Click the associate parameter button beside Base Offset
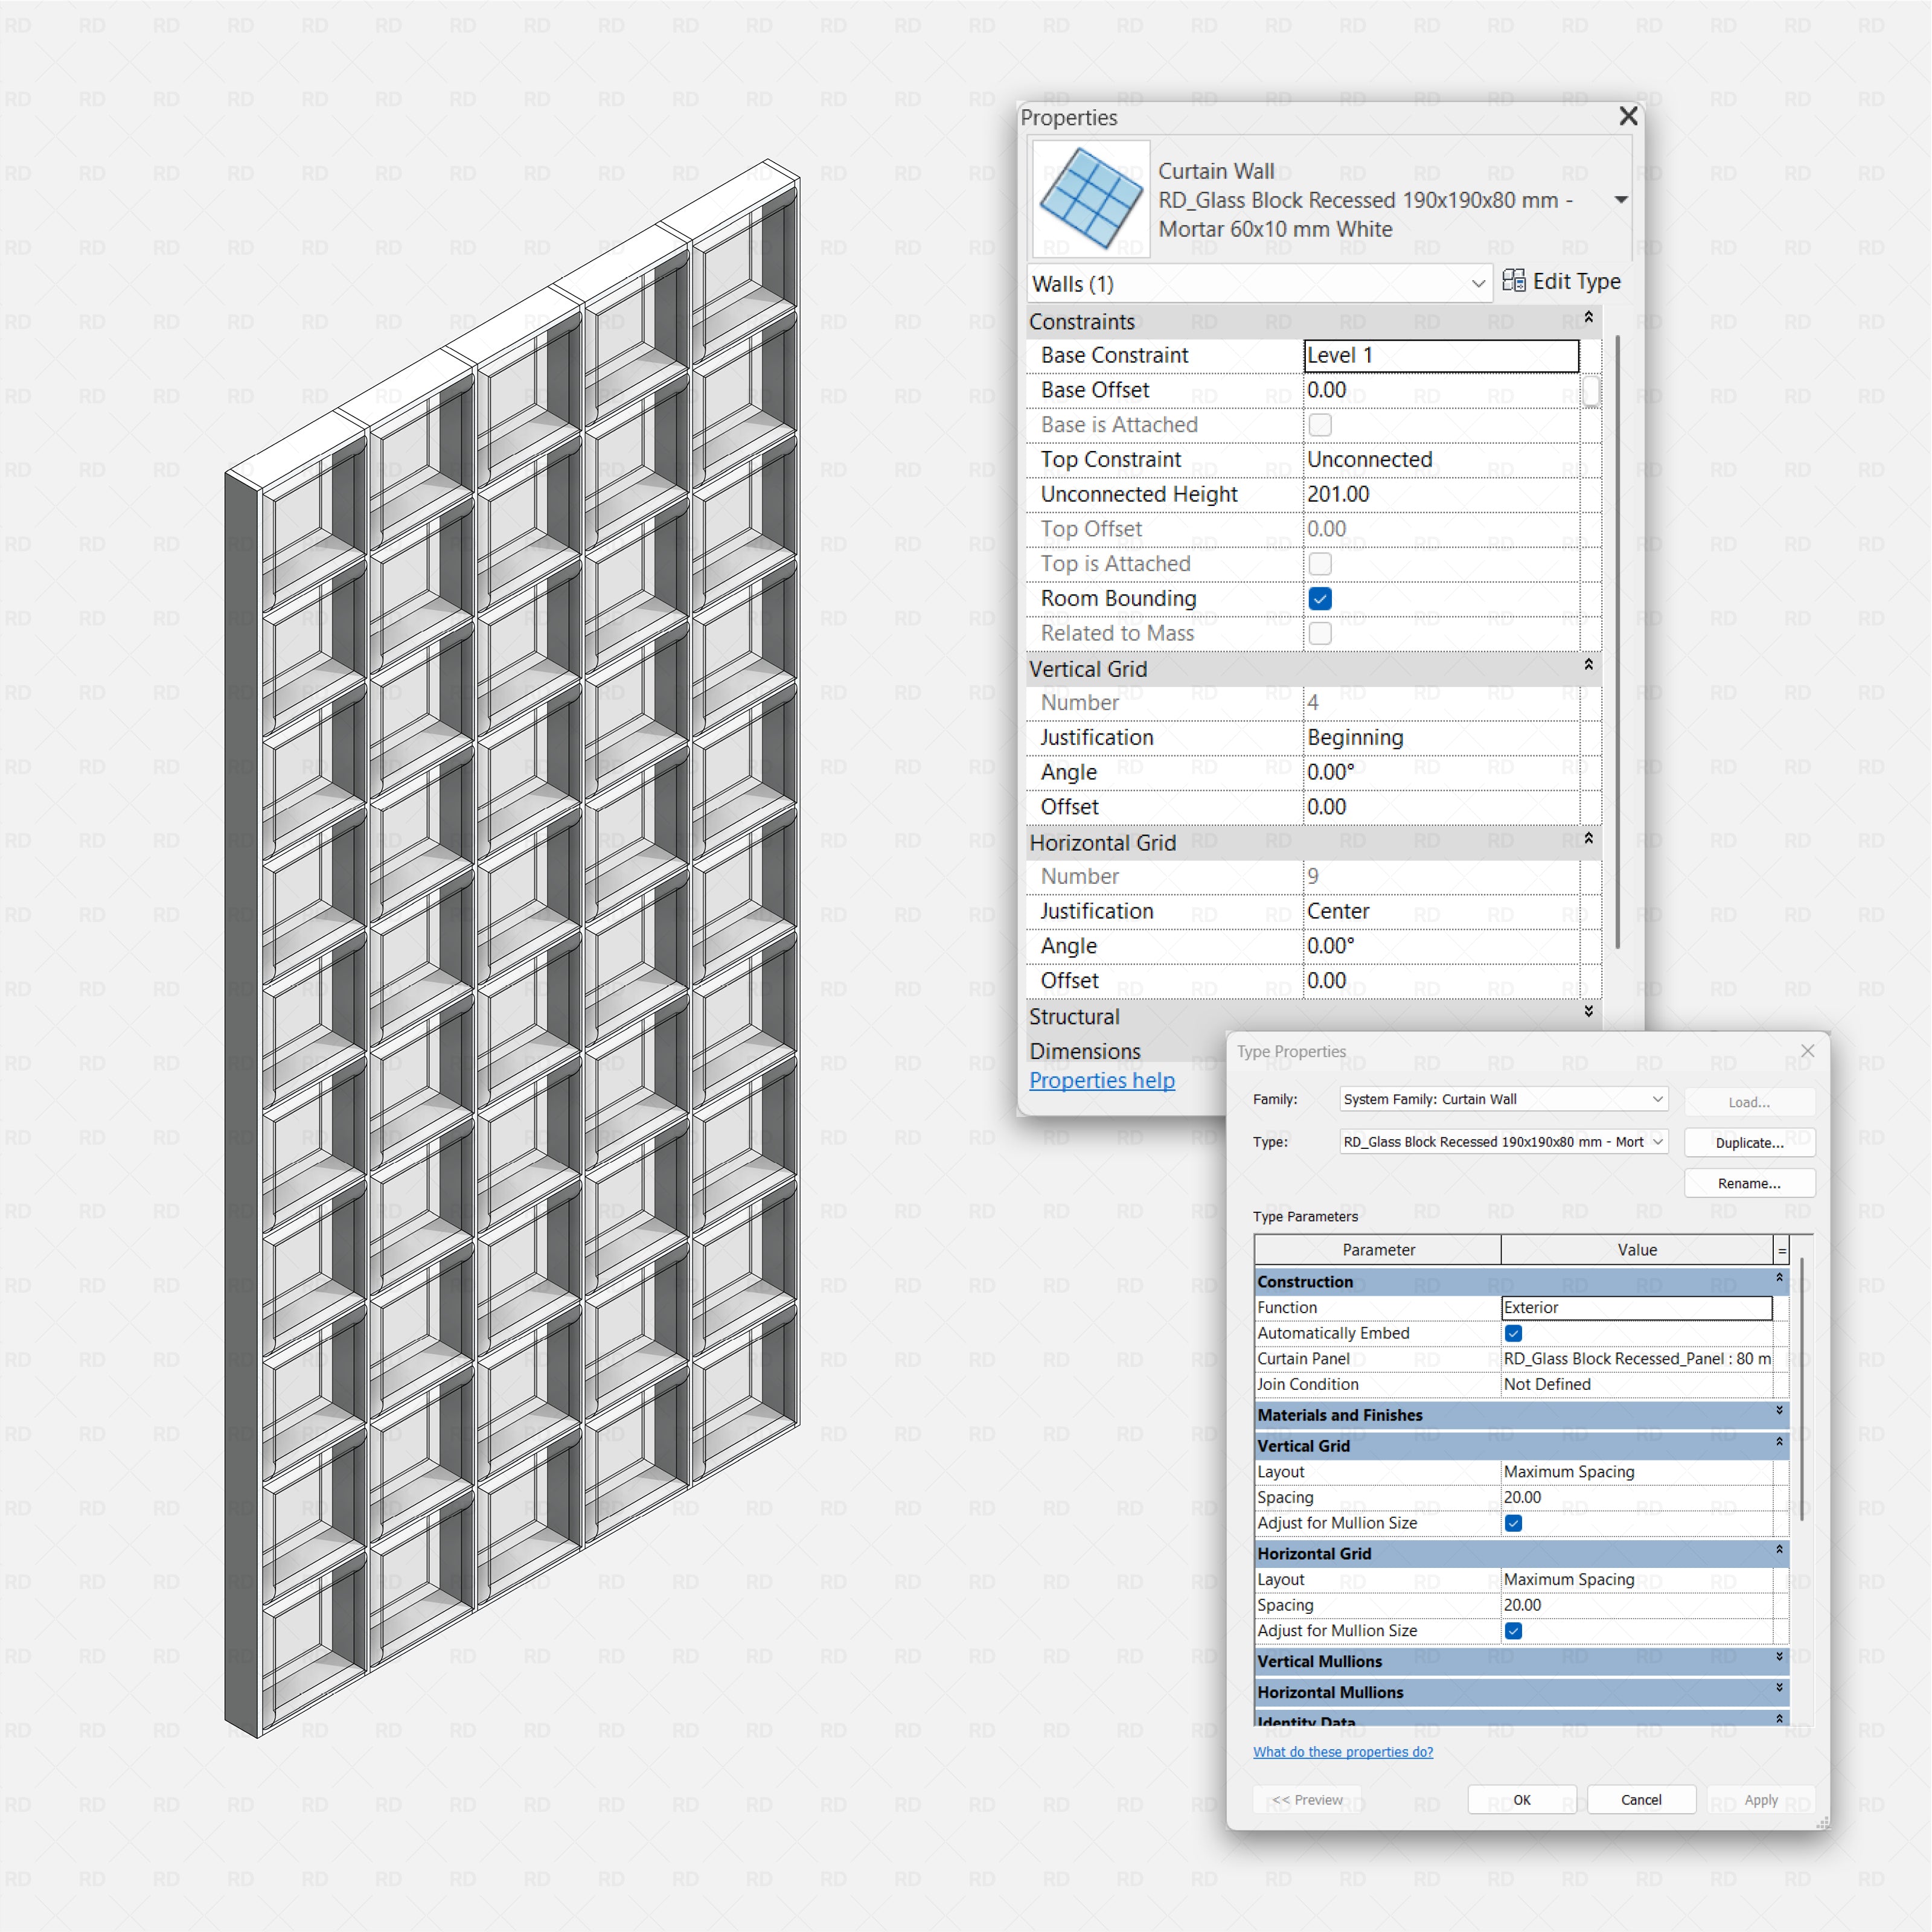Viewport: 1932px width, 1932px height. click(1591, 392)
